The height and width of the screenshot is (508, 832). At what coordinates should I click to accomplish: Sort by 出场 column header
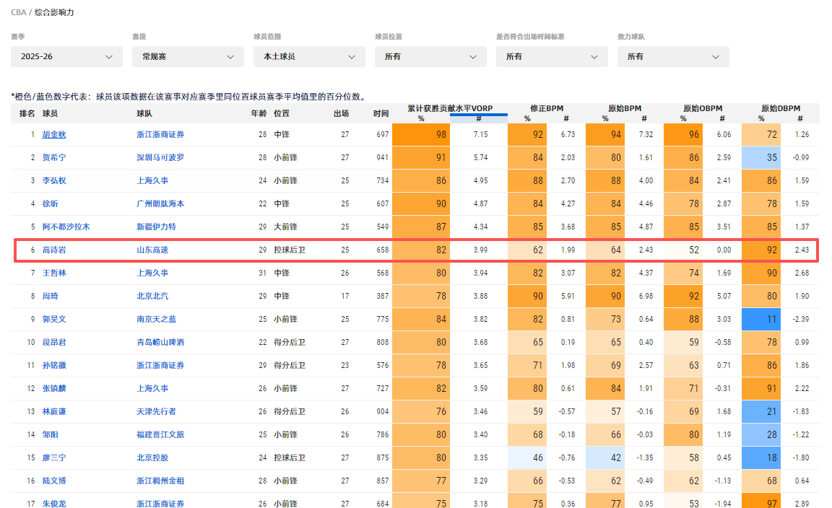pyautogui.click(x=341, y=113)
